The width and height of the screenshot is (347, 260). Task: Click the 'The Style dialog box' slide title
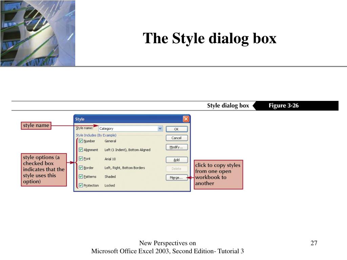(209, 38)
